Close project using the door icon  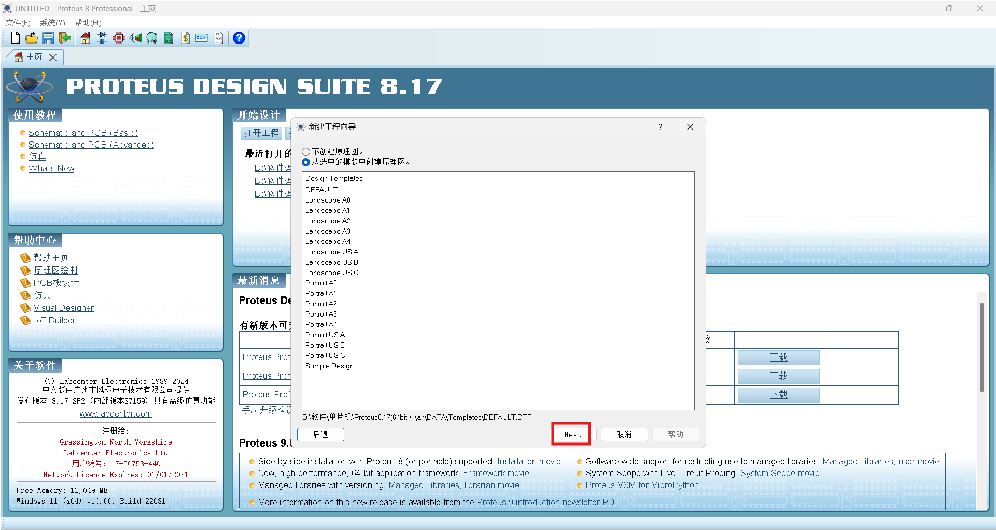(64, 38)
